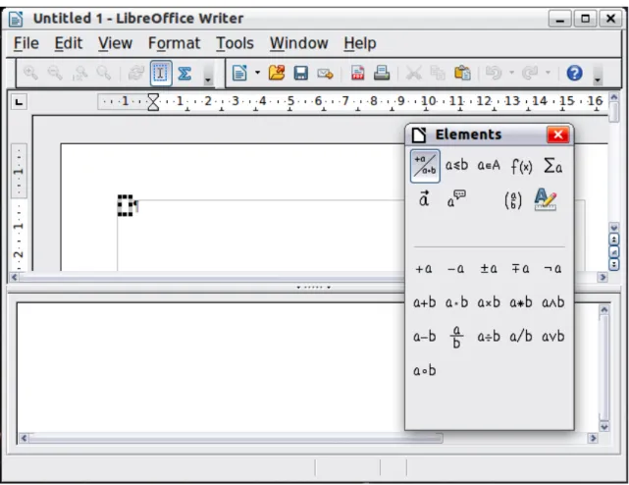
Task: Select the Attributes category with vector a
Action: point(424,199)
